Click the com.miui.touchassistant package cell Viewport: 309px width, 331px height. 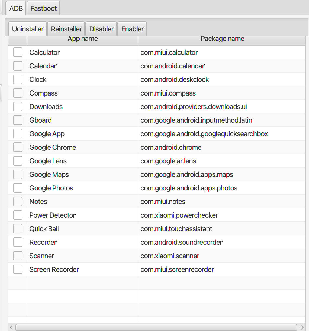222,228
